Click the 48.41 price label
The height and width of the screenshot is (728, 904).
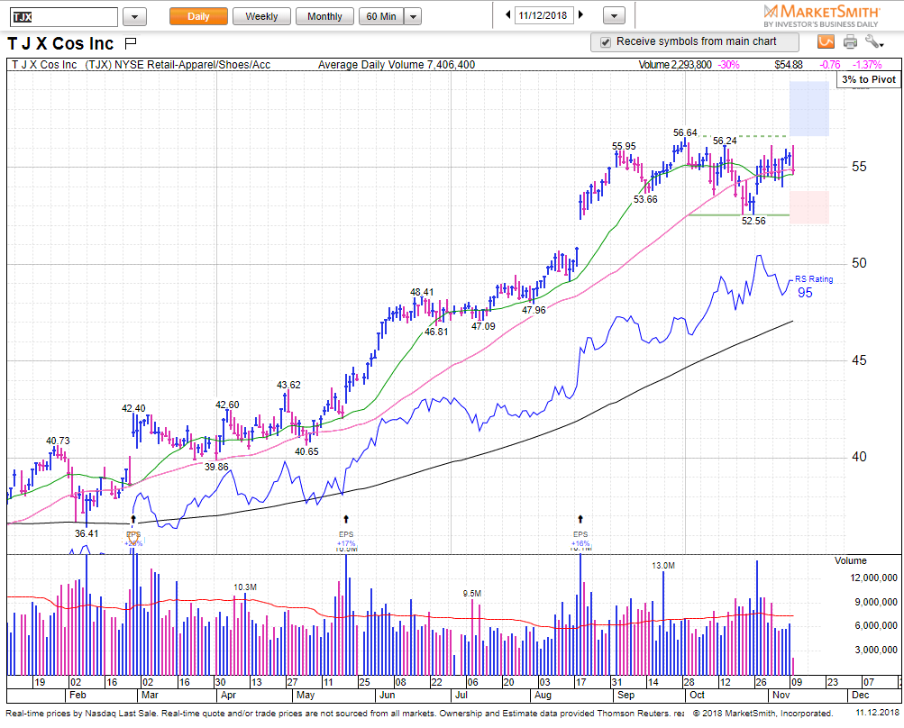[x=422, y=292]
